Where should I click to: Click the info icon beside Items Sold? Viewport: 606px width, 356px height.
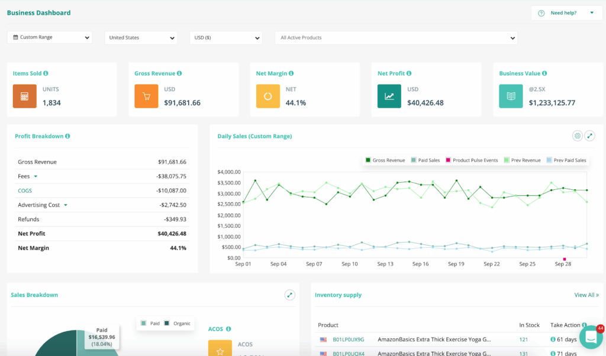pos(46,73)
